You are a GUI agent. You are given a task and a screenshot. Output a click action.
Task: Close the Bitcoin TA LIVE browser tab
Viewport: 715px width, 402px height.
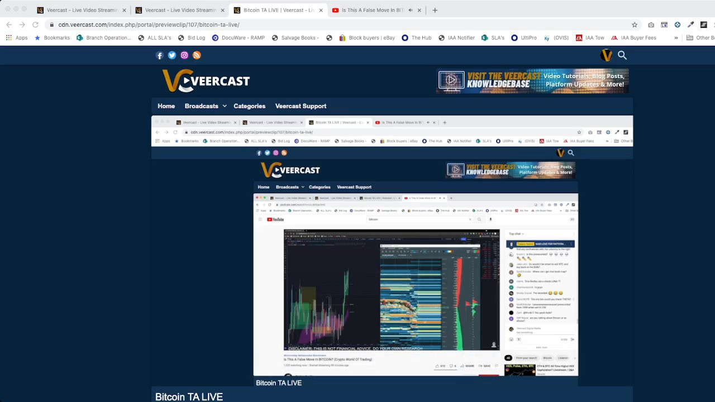[321, 10]
